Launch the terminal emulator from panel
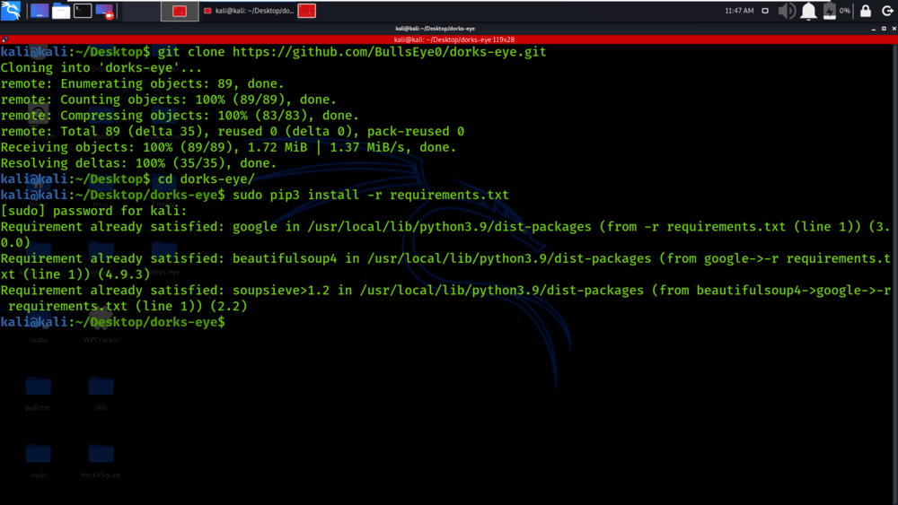The image size is (898, 505). coord(83,10)
